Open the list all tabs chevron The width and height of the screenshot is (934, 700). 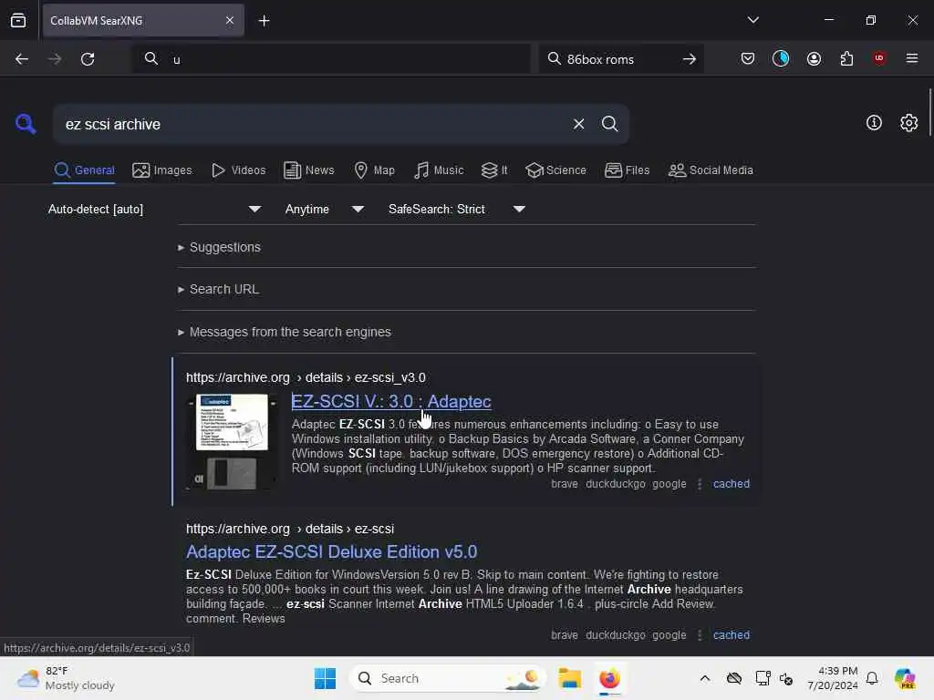tap(752, 20)
